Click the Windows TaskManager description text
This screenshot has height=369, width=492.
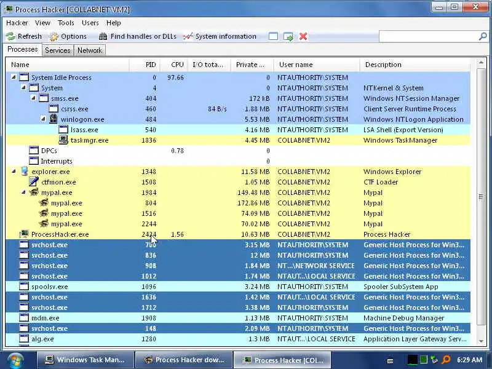pos(400,140)
